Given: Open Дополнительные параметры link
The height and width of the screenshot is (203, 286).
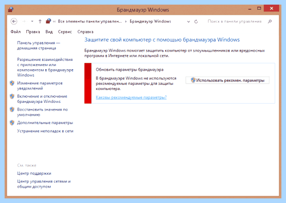Looking at the screenshot, I should click(45, 123).
